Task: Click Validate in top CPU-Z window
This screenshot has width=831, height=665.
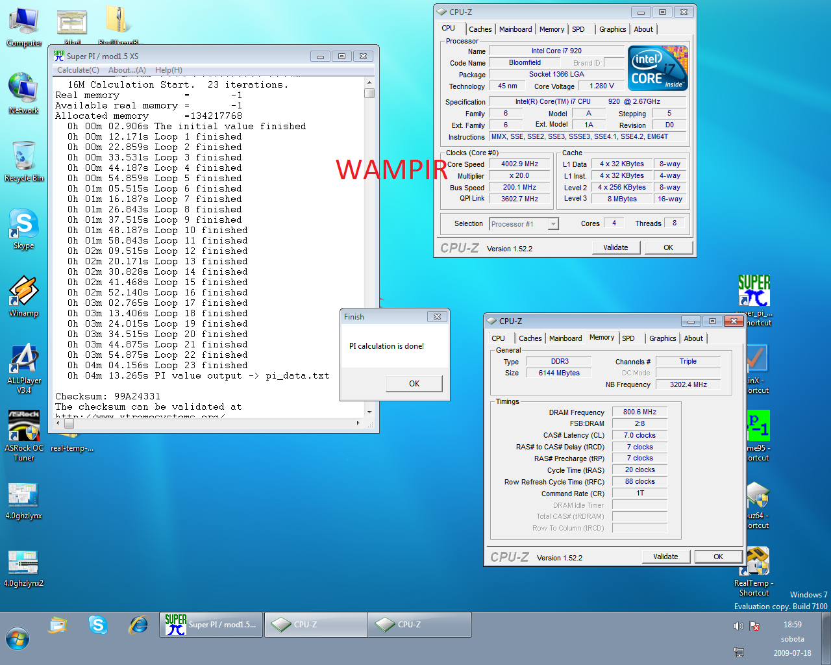Action: pos(615,247)
